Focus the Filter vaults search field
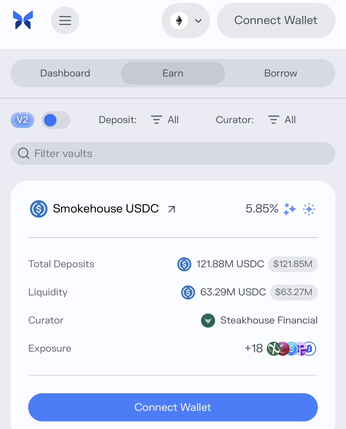 (x=179, y=153)
